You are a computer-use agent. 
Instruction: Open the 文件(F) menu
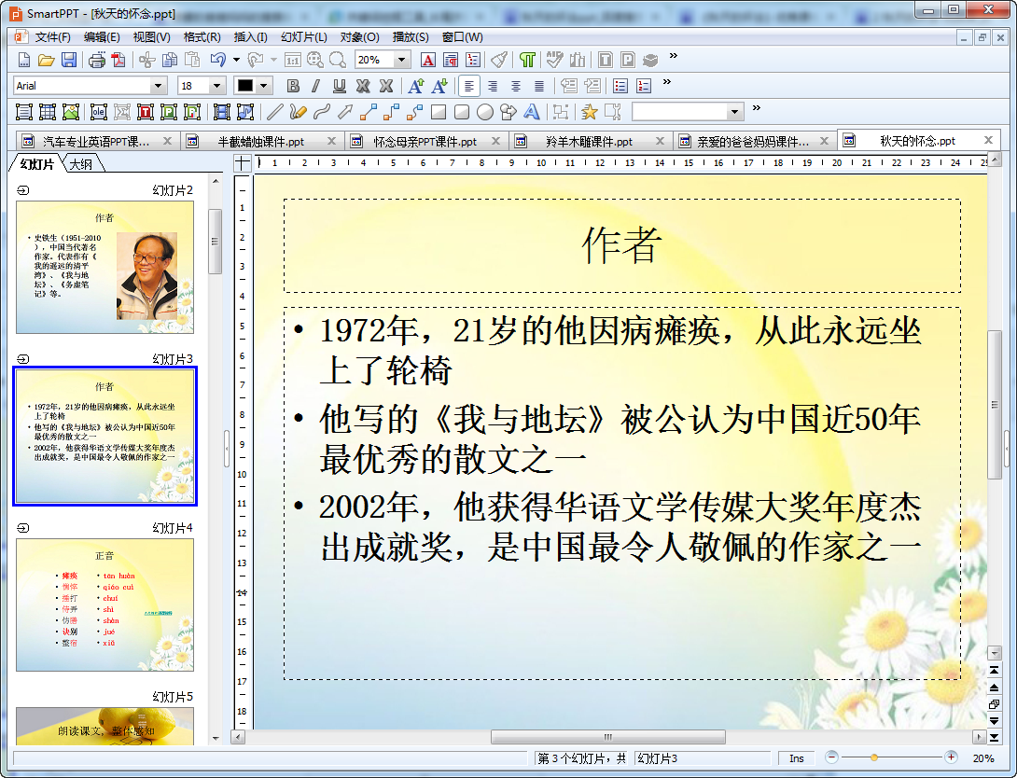[x=52, y=37]
